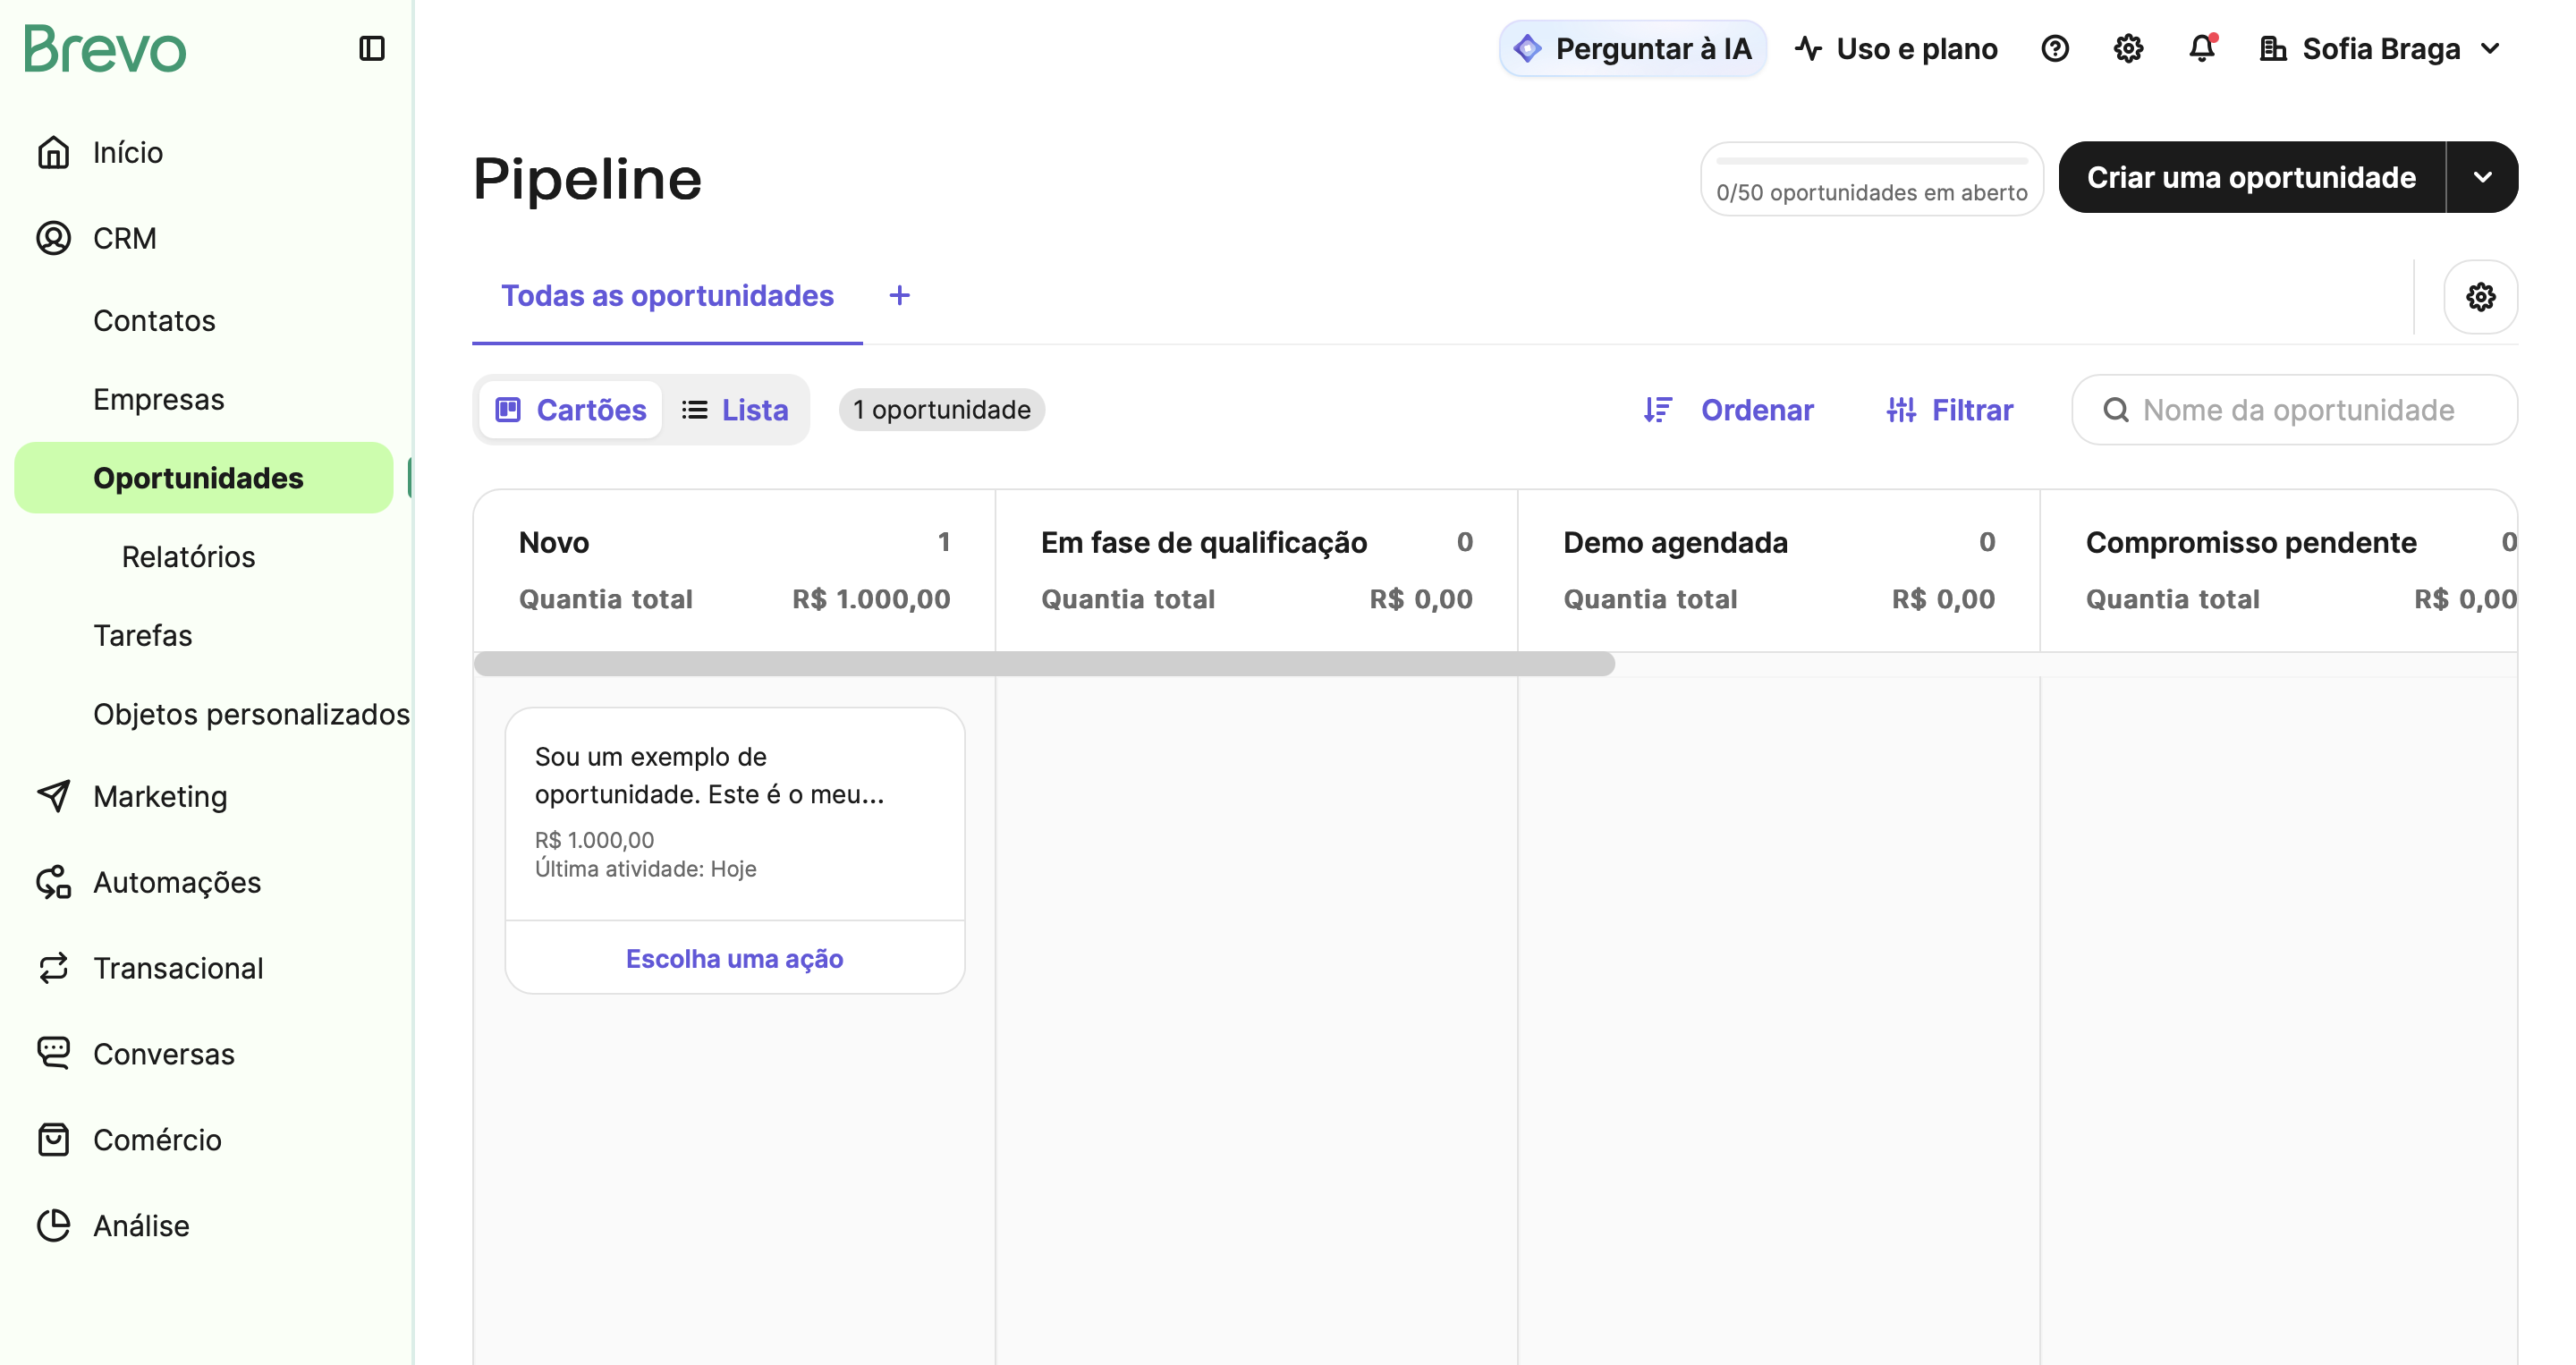Open Empresas in the sidebar
The height and width of the screenshot is (1365, 2576).
click(x=159, y=399)
